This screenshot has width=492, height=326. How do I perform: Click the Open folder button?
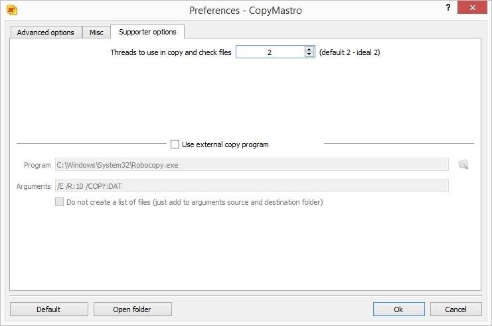click(132, 309)
